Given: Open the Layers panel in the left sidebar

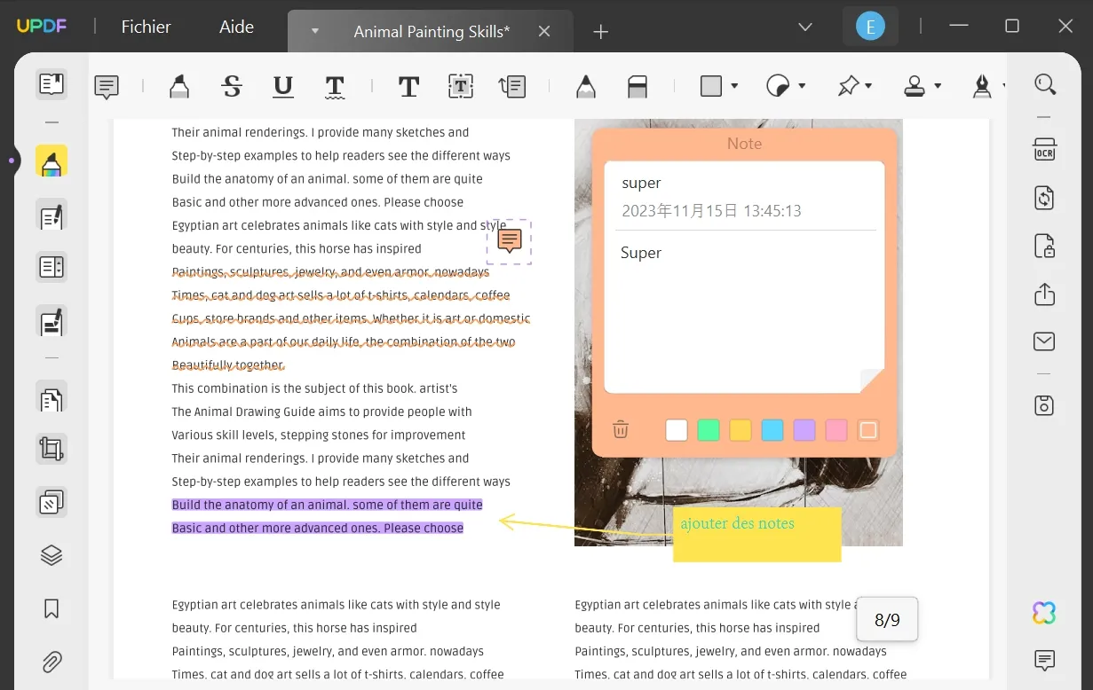Looking at the screenshot, I should (x=51, y=554).
